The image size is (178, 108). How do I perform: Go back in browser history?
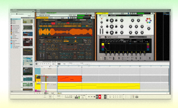pyautogui.click(x=12, y=14)
